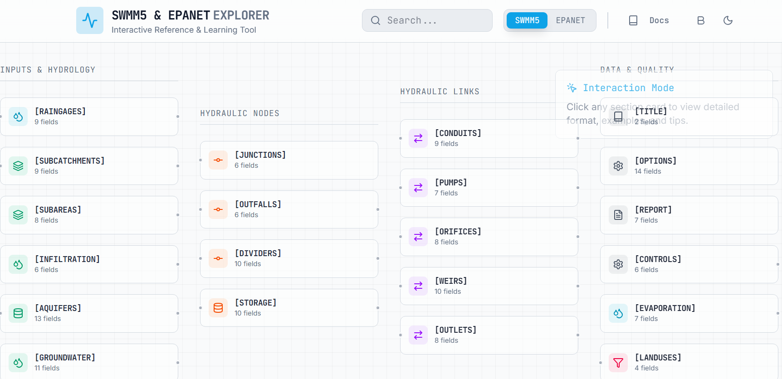Click the OUTFALLS node icon
This screenshot has width=782, height=379.
point(218,209)
